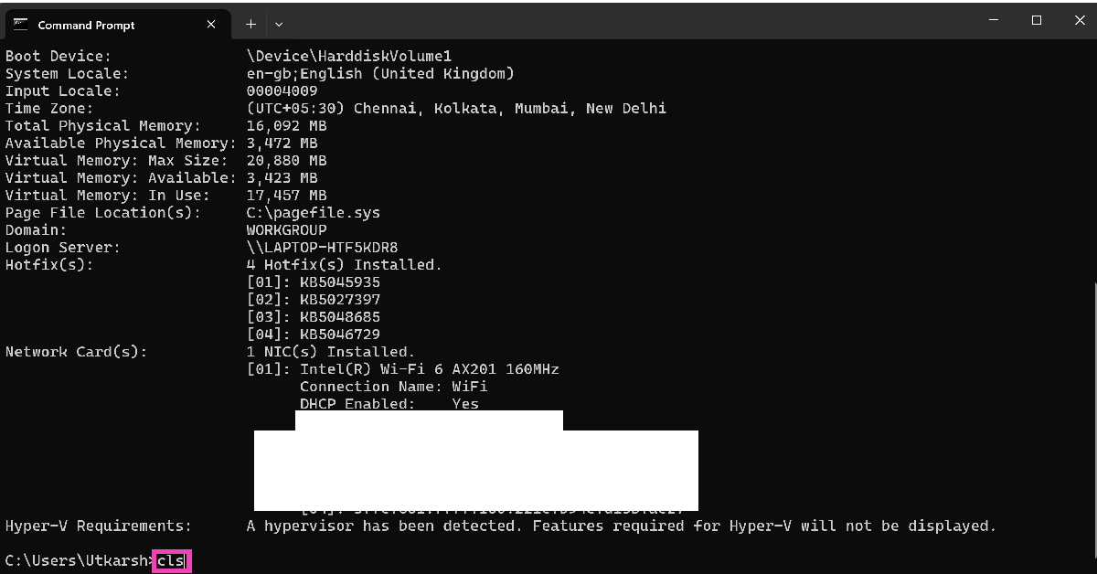Click the Hyper-V Requirements label
This screenshot has width=1097, height=574.
[x=99, y=526]
